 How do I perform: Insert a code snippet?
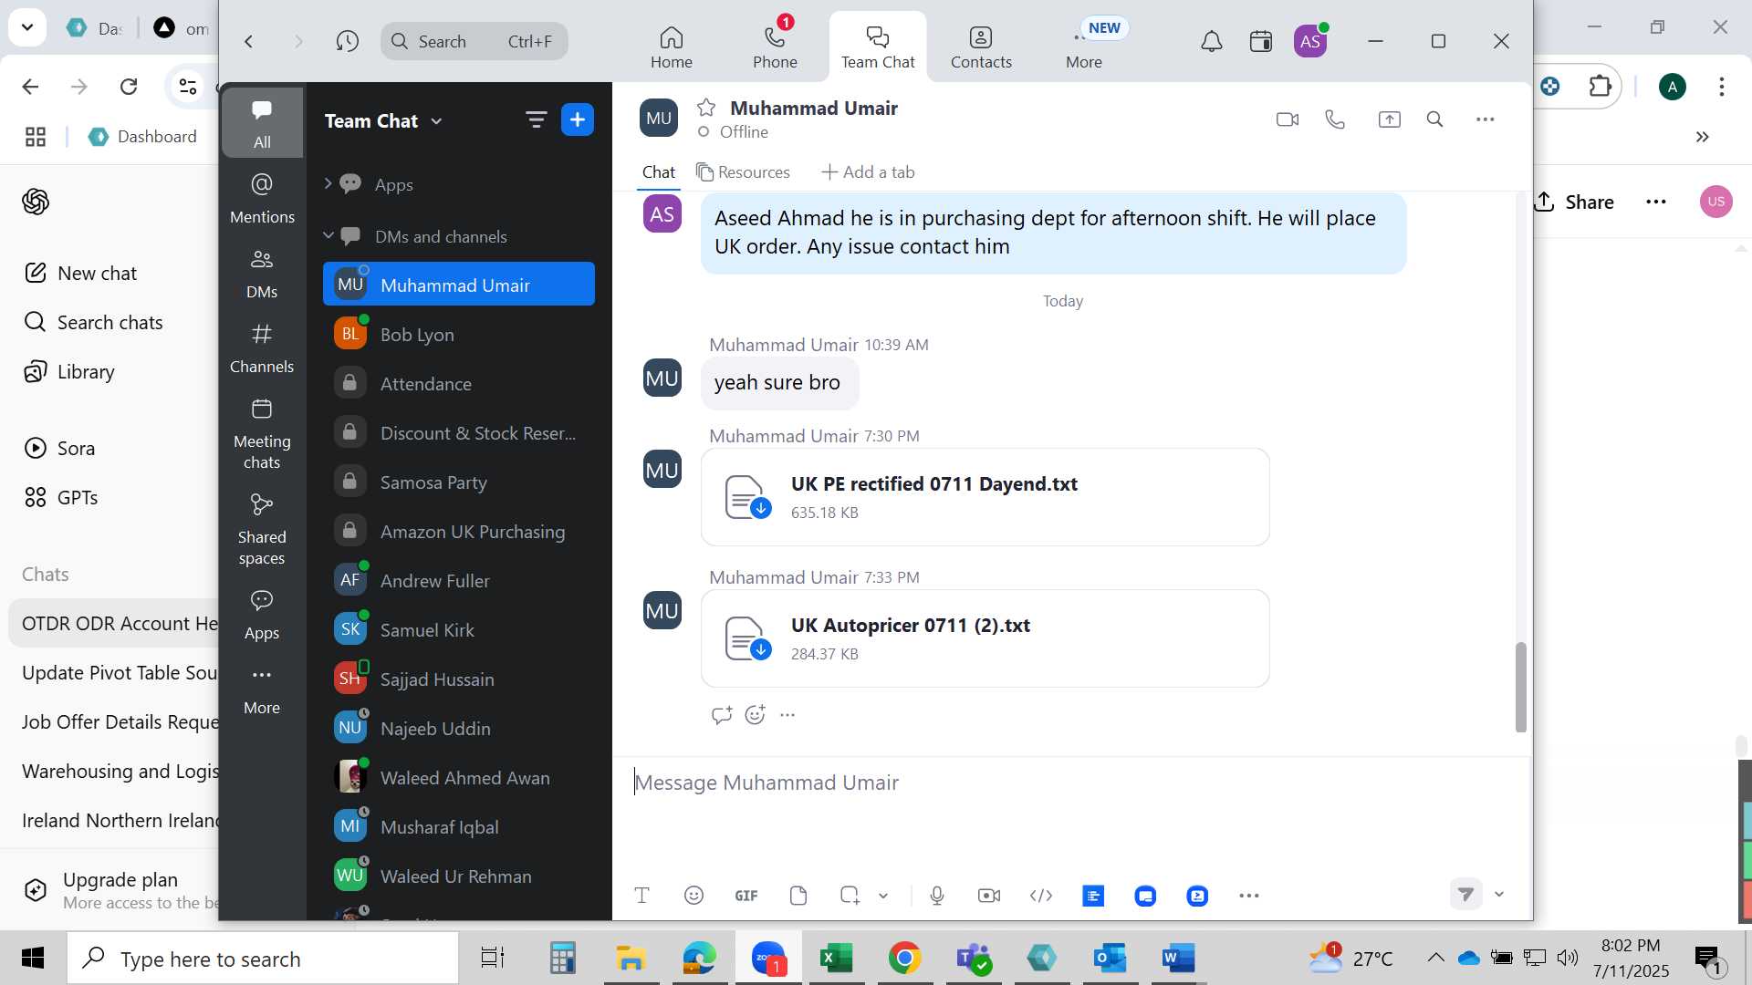1040,896
